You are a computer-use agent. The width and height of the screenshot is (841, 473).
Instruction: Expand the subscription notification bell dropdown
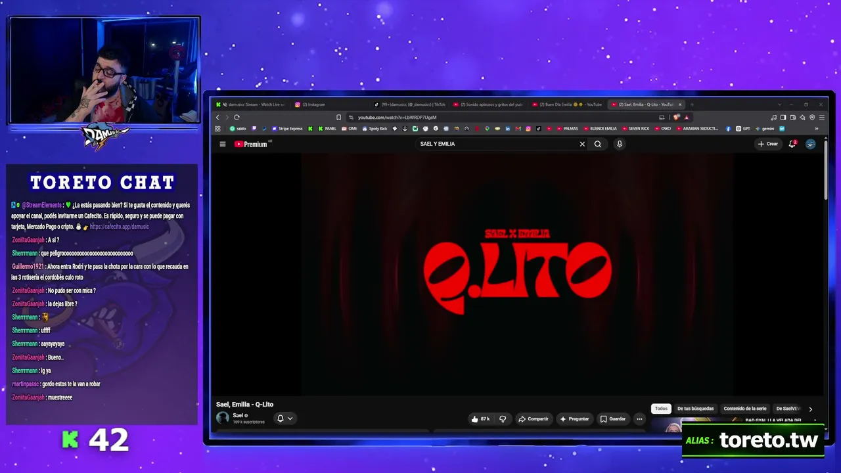[x=284, y=418]
